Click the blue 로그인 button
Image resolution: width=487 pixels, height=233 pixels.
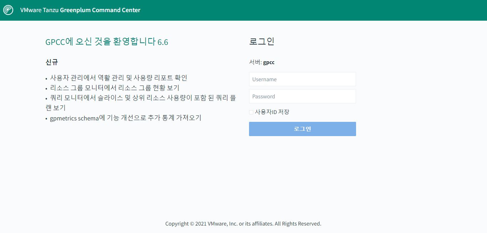(302, 129)
